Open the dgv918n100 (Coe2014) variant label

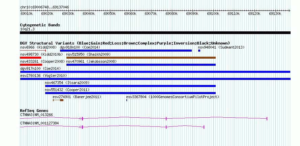click(x=80, y=47)
